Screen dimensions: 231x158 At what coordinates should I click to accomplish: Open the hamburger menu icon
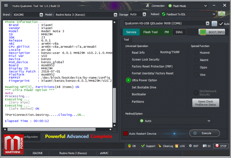point(6,6)
